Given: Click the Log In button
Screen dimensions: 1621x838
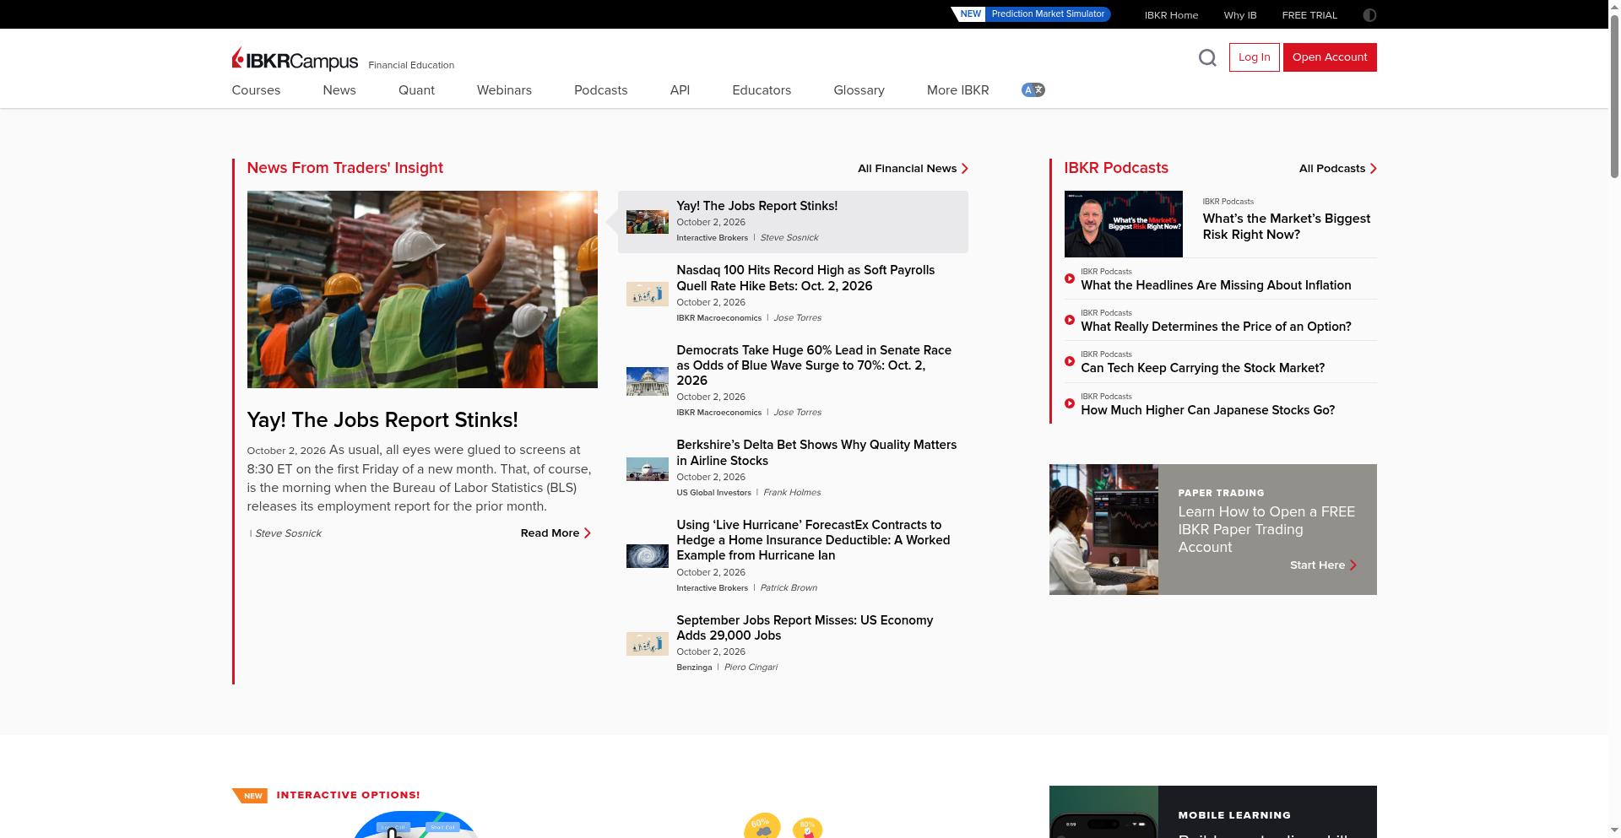Looking at the screenshot, I should click(x=1254, y=57).
